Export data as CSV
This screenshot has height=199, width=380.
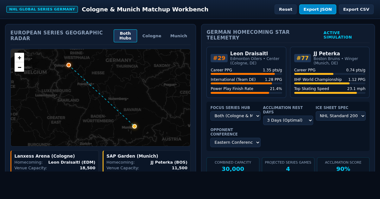(x=356, y=9)
